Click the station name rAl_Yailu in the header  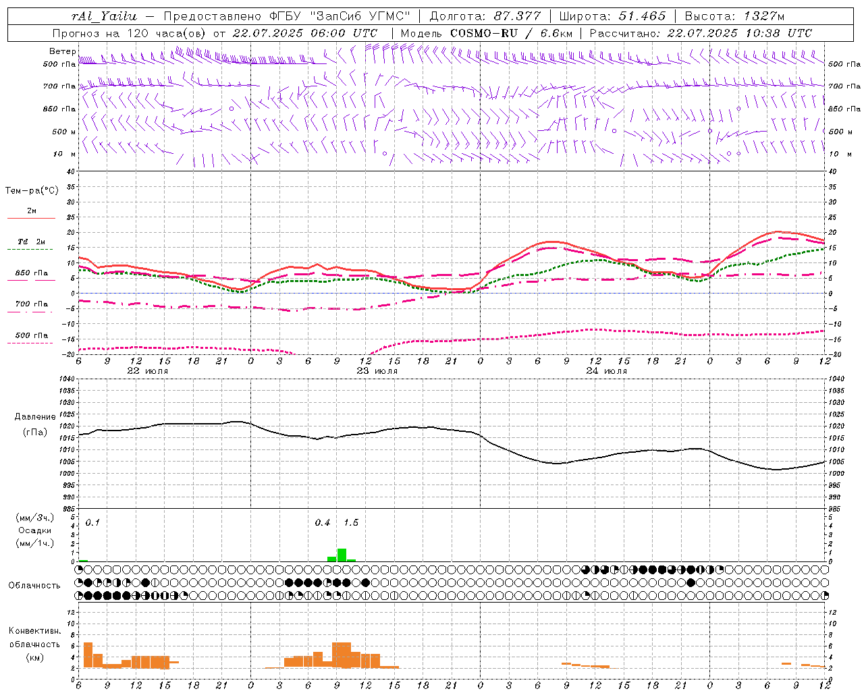[x=104, y=16]
